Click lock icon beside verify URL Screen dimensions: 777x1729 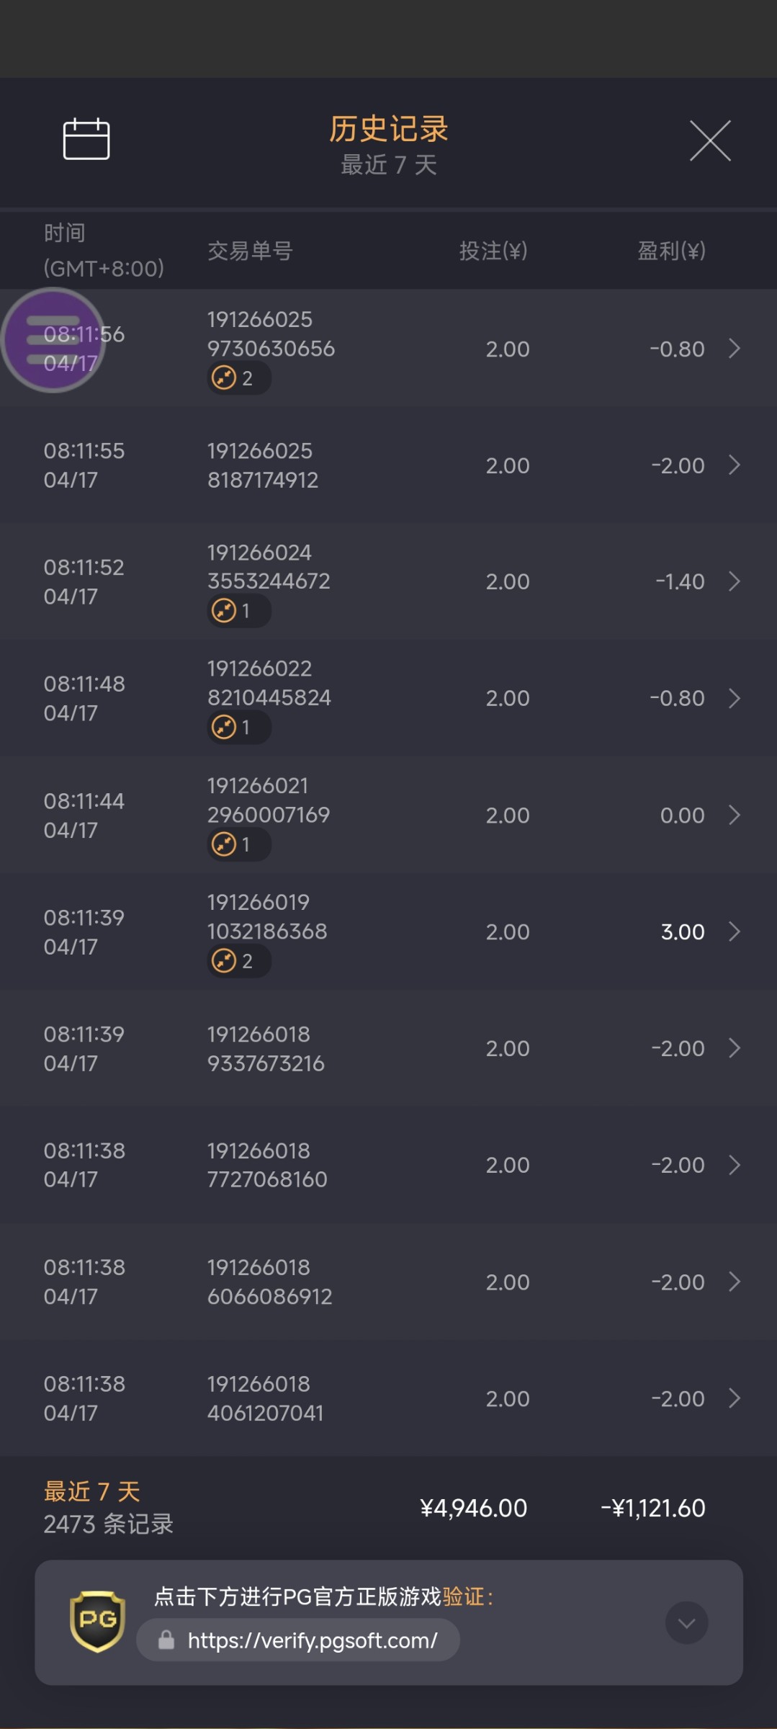pyautogui.click(x=166, y=1640)
